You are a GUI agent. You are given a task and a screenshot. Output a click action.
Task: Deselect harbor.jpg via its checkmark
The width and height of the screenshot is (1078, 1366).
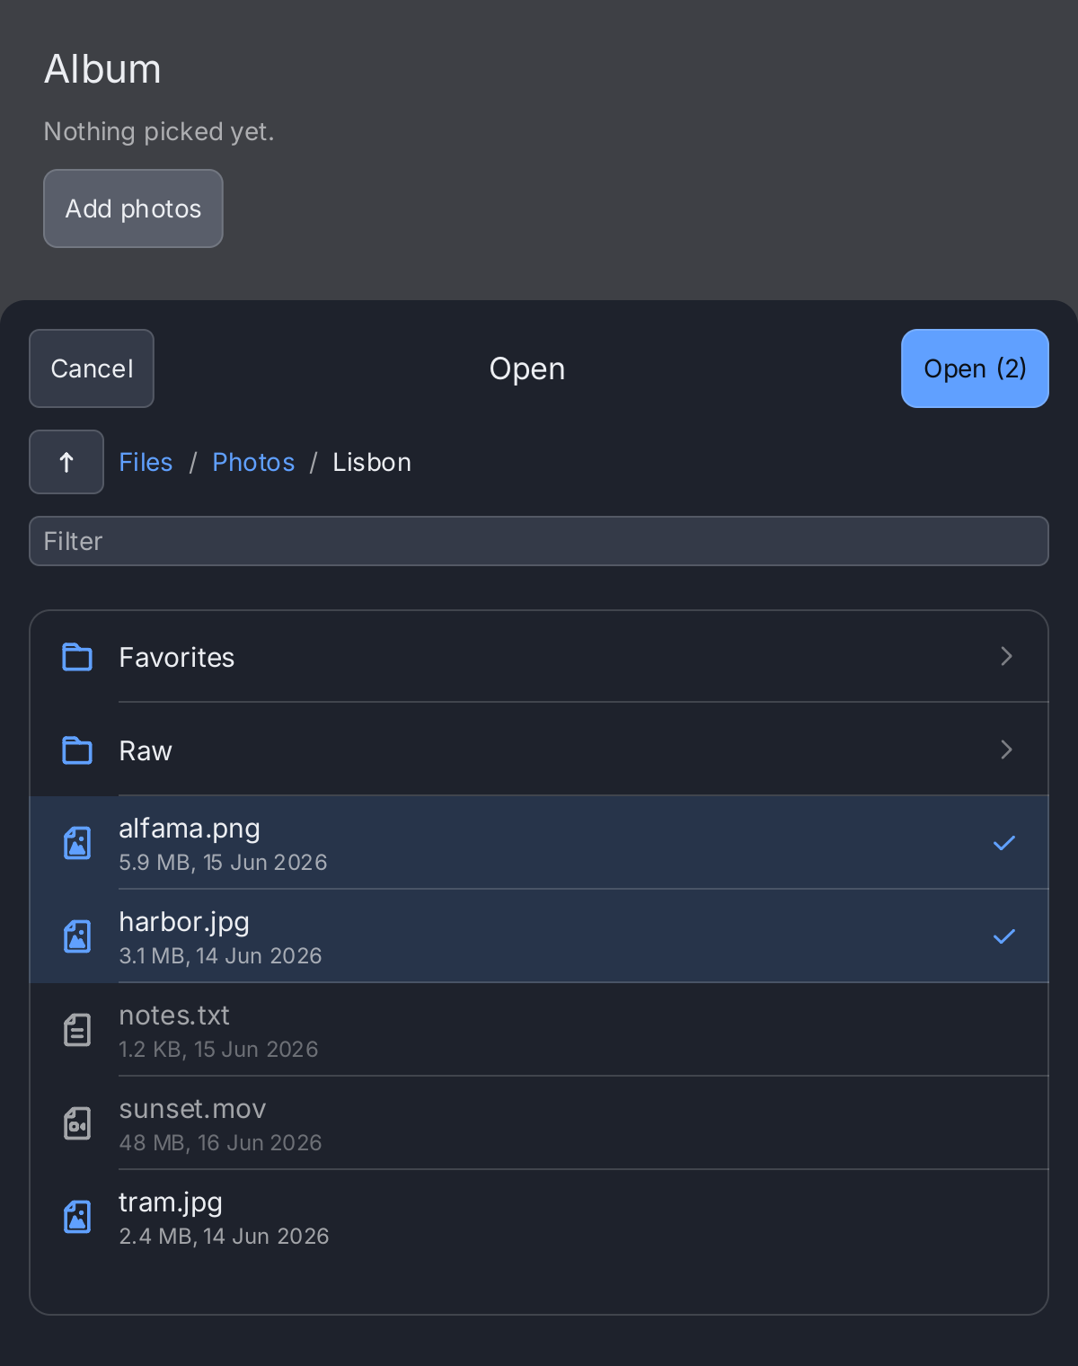tap(1004, 936)
